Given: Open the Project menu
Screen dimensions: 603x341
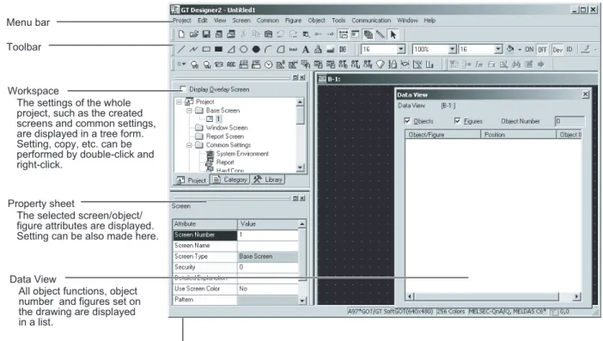Looking at the screenshot, I should (x=182, y=21).
